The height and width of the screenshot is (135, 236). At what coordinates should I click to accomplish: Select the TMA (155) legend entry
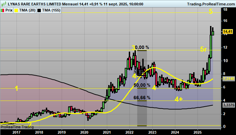(49, 10)
